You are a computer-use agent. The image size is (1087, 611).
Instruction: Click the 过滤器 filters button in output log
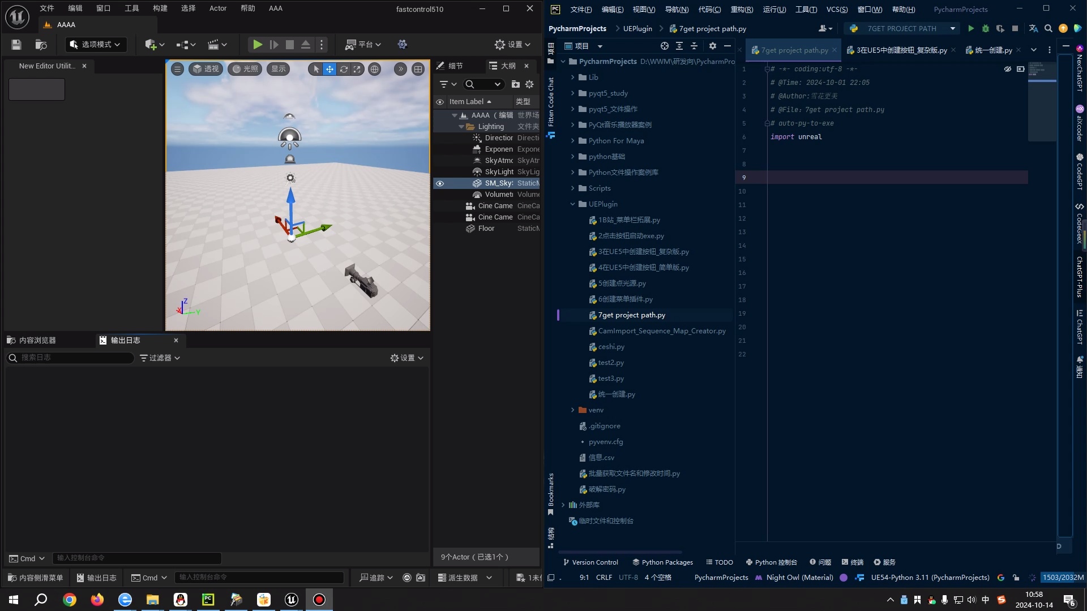click(160, 358)
